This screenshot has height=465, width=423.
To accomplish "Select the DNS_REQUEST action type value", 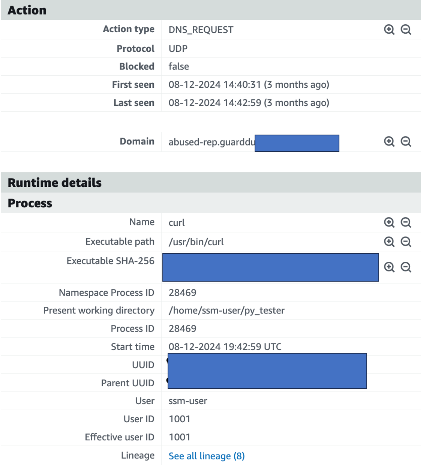I will pos(200,29).
